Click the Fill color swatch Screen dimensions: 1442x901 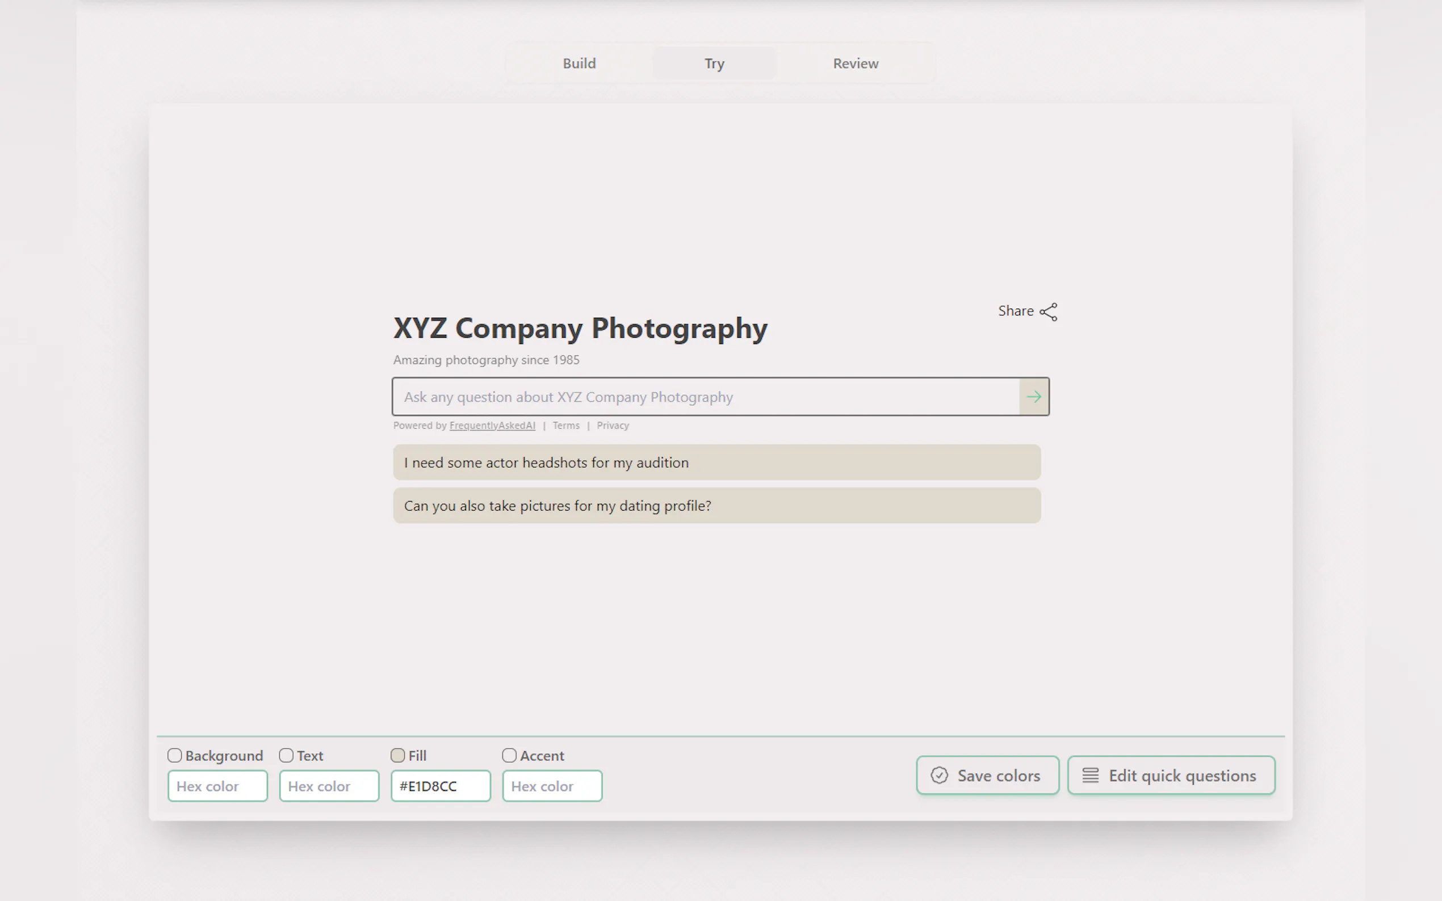pyautogui.click(x=397, y=755)
